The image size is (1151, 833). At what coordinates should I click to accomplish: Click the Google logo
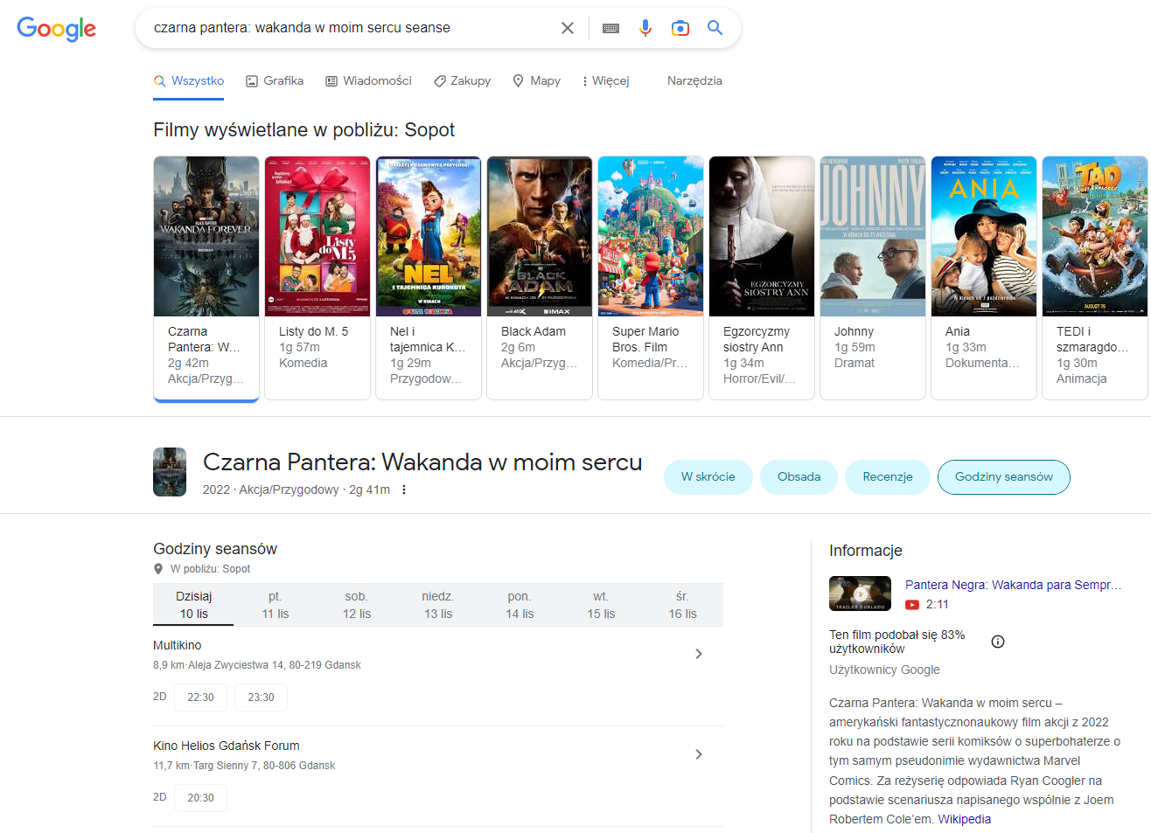[57, 29]
